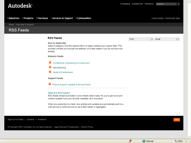Screen dimensions: 191x143
Task: Open the Manufacturing feed link
Action: point(59,68)
